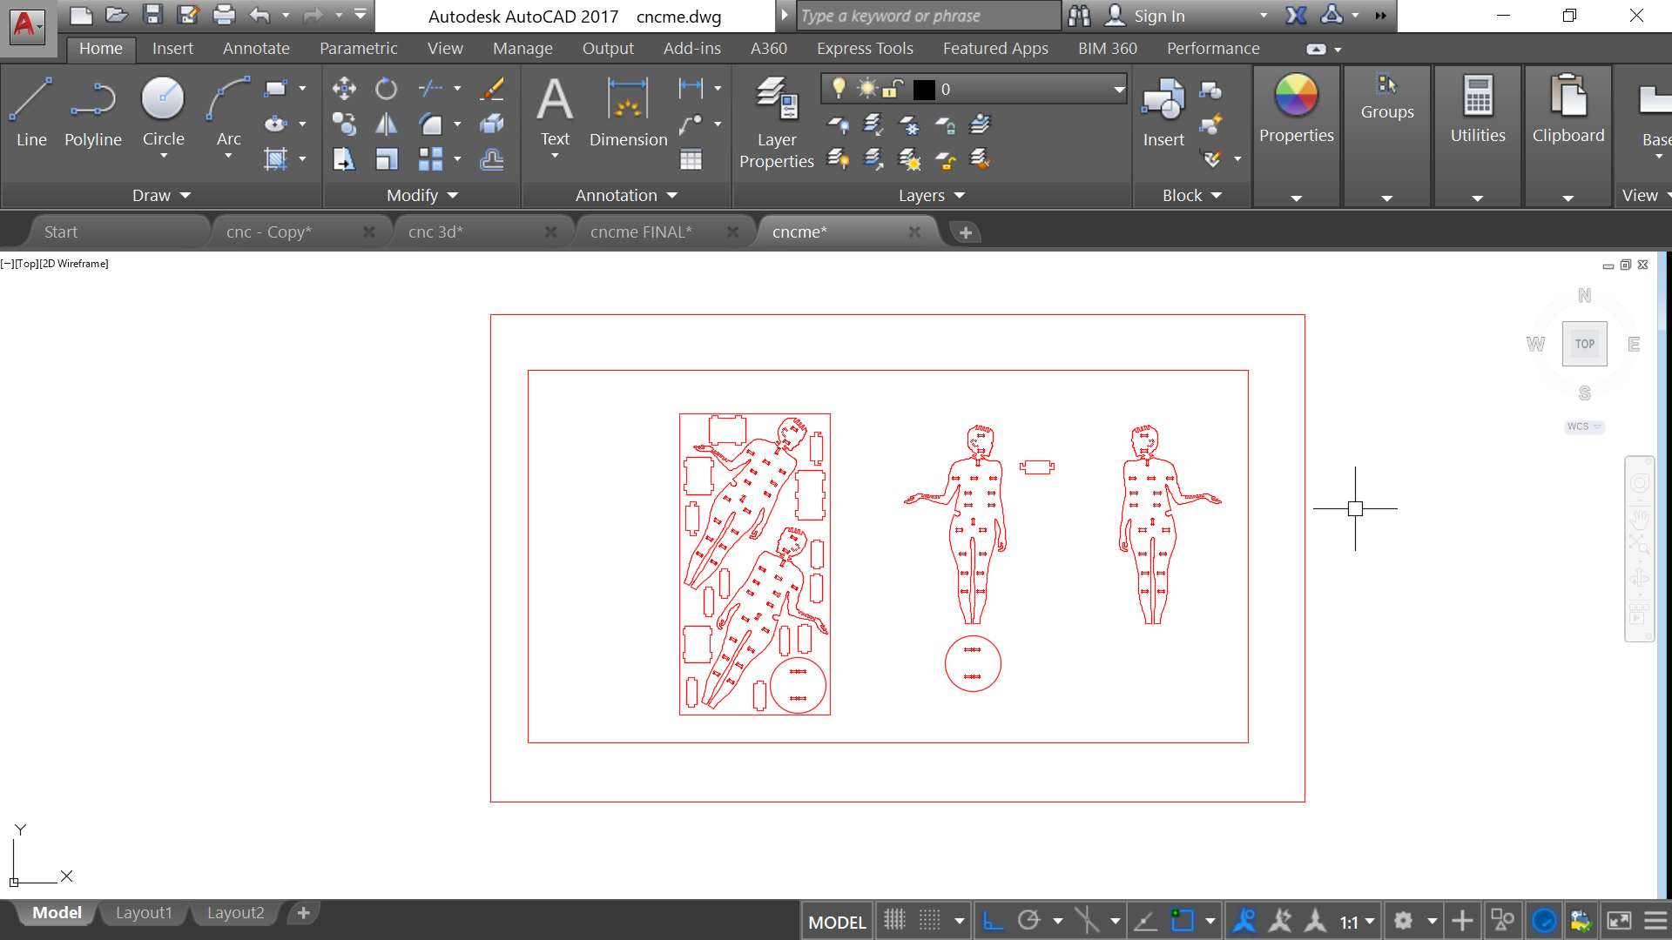Image resolution: width=1672 pixels, height=940 pixels.
Task: Toggle object snap in status bar
Action: click(1182, 921)
